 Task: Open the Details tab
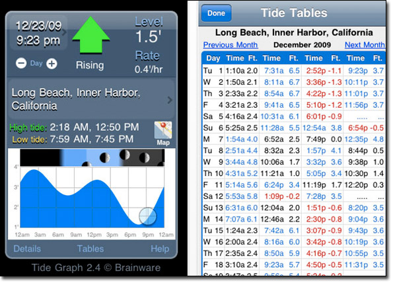click(27, 249)
